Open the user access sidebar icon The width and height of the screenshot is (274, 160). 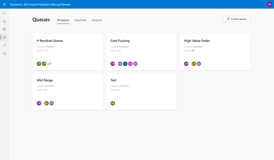(4, 21)
